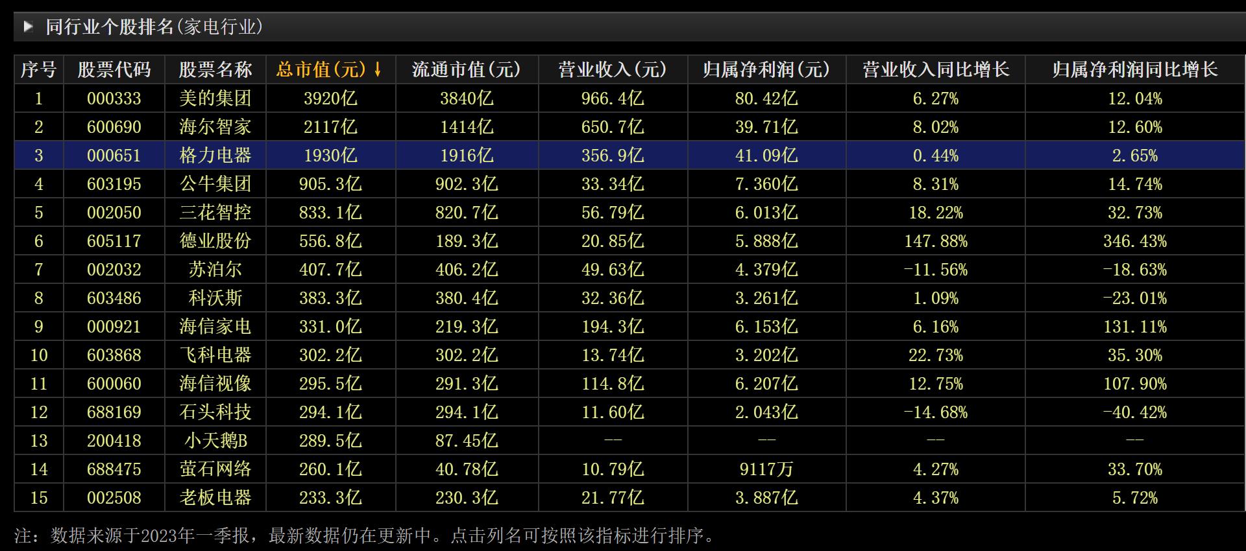Open stock 小天鹅B
The height and width of the screenshot is (551, 1246).
215,441
